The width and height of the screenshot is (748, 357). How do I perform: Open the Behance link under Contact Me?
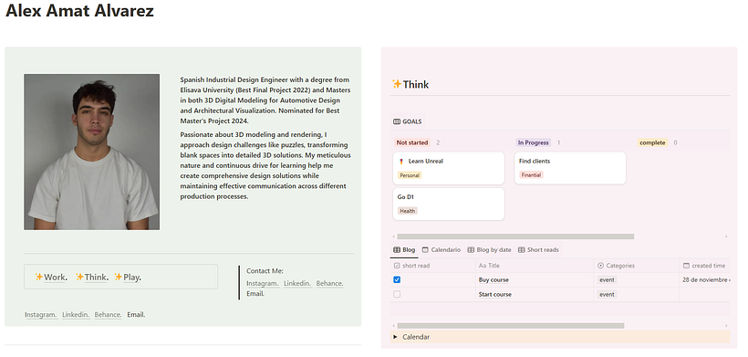click(x=329, y=283)
